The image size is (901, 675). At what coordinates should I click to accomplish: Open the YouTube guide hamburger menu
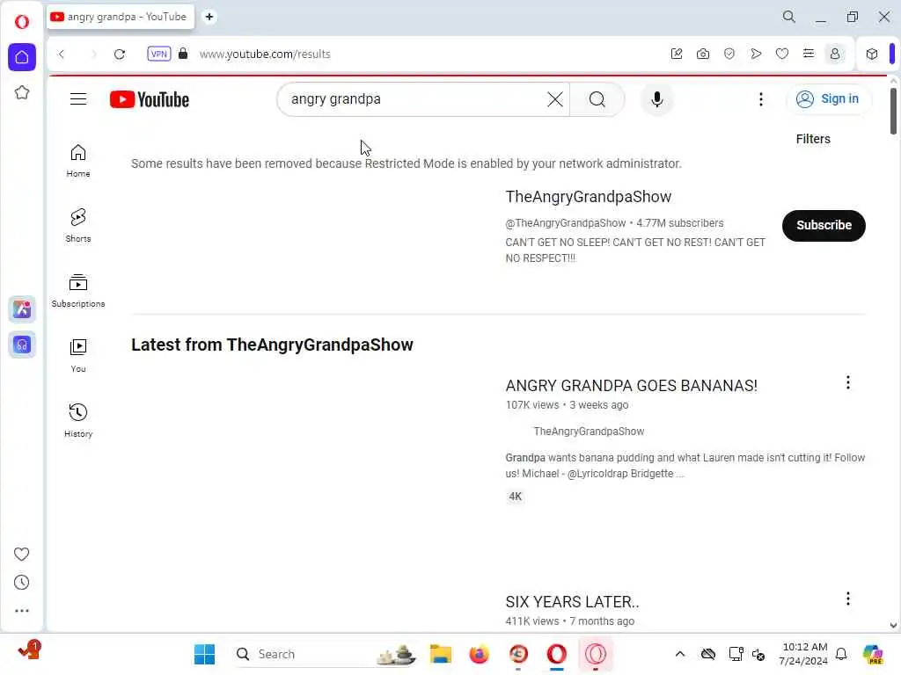tap(78, 99)
